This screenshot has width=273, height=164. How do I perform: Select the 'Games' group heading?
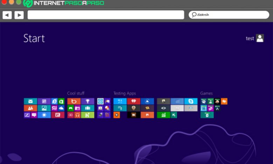coord(206,94)
